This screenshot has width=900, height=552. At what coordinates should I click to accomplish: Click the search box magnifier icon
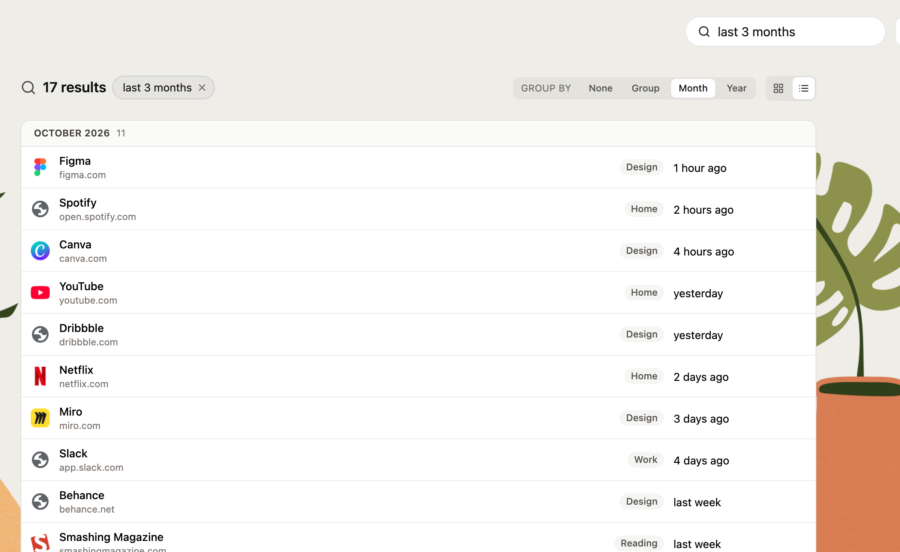[x=704, y=32]
